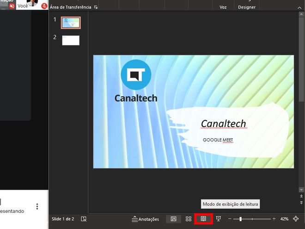305x229 pixels.
Task: Click the Slide 1 de 2 indicator
Action: tap(63, 219)
